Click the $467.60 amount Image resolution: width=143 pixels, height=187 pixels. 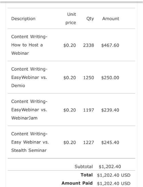click(x=110, y=45)
